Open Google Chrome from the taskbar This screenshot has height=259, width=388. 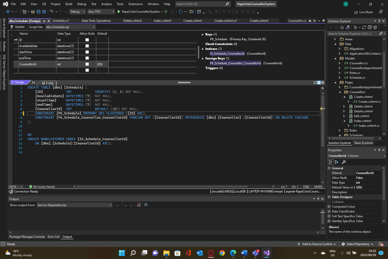(x=222, y=253)
